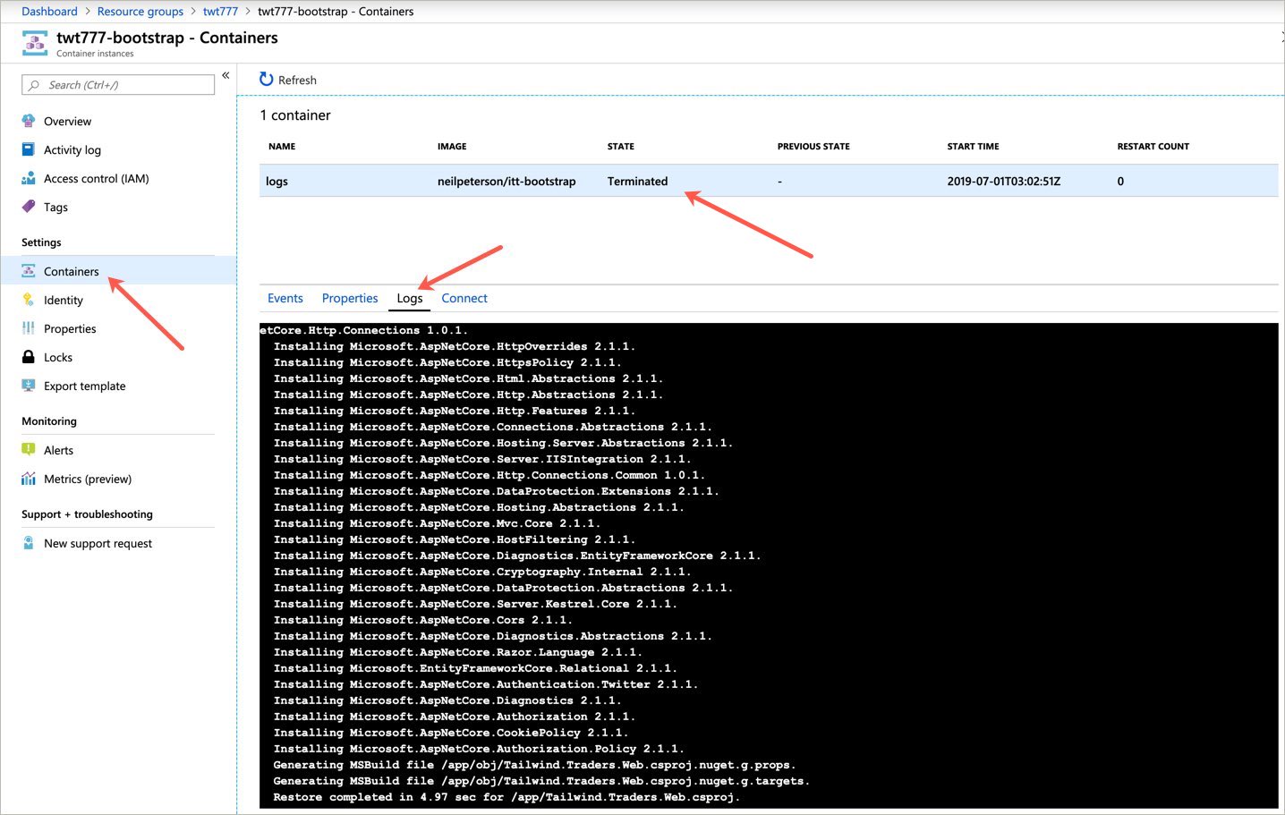Click the START TIME column header
Image resolution: width=1285 pixels, height=815 pixels.
(x=974, y=147)
